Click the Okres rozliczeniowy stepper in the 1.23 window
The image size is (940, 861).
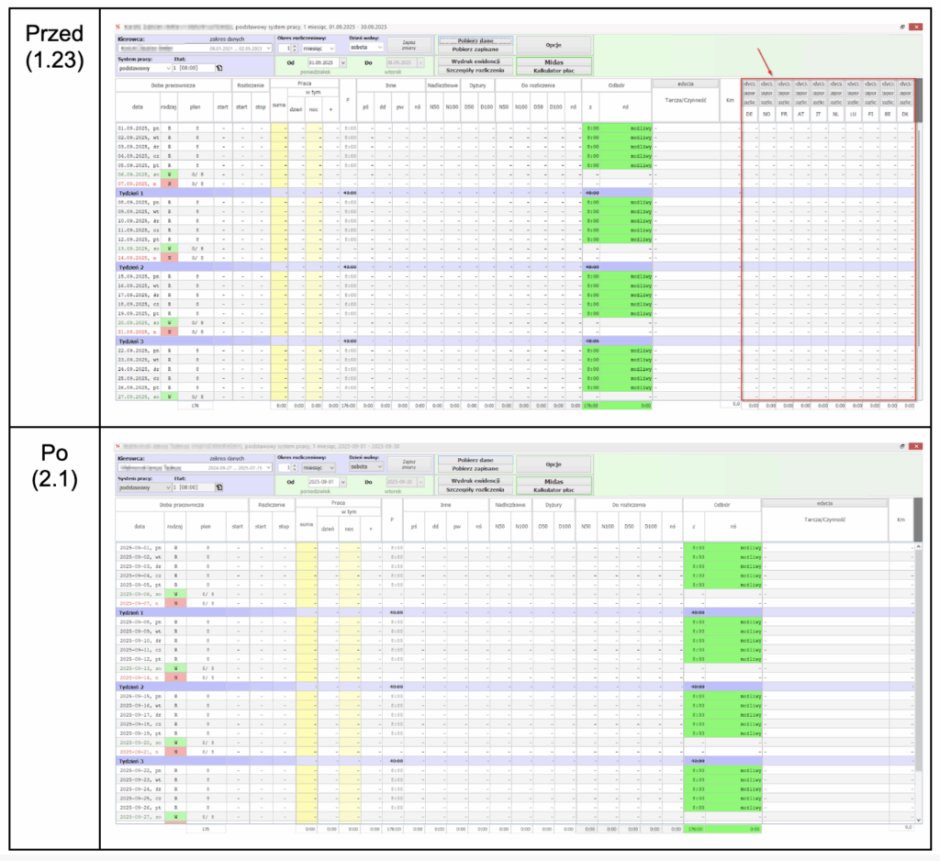point(294,47)
